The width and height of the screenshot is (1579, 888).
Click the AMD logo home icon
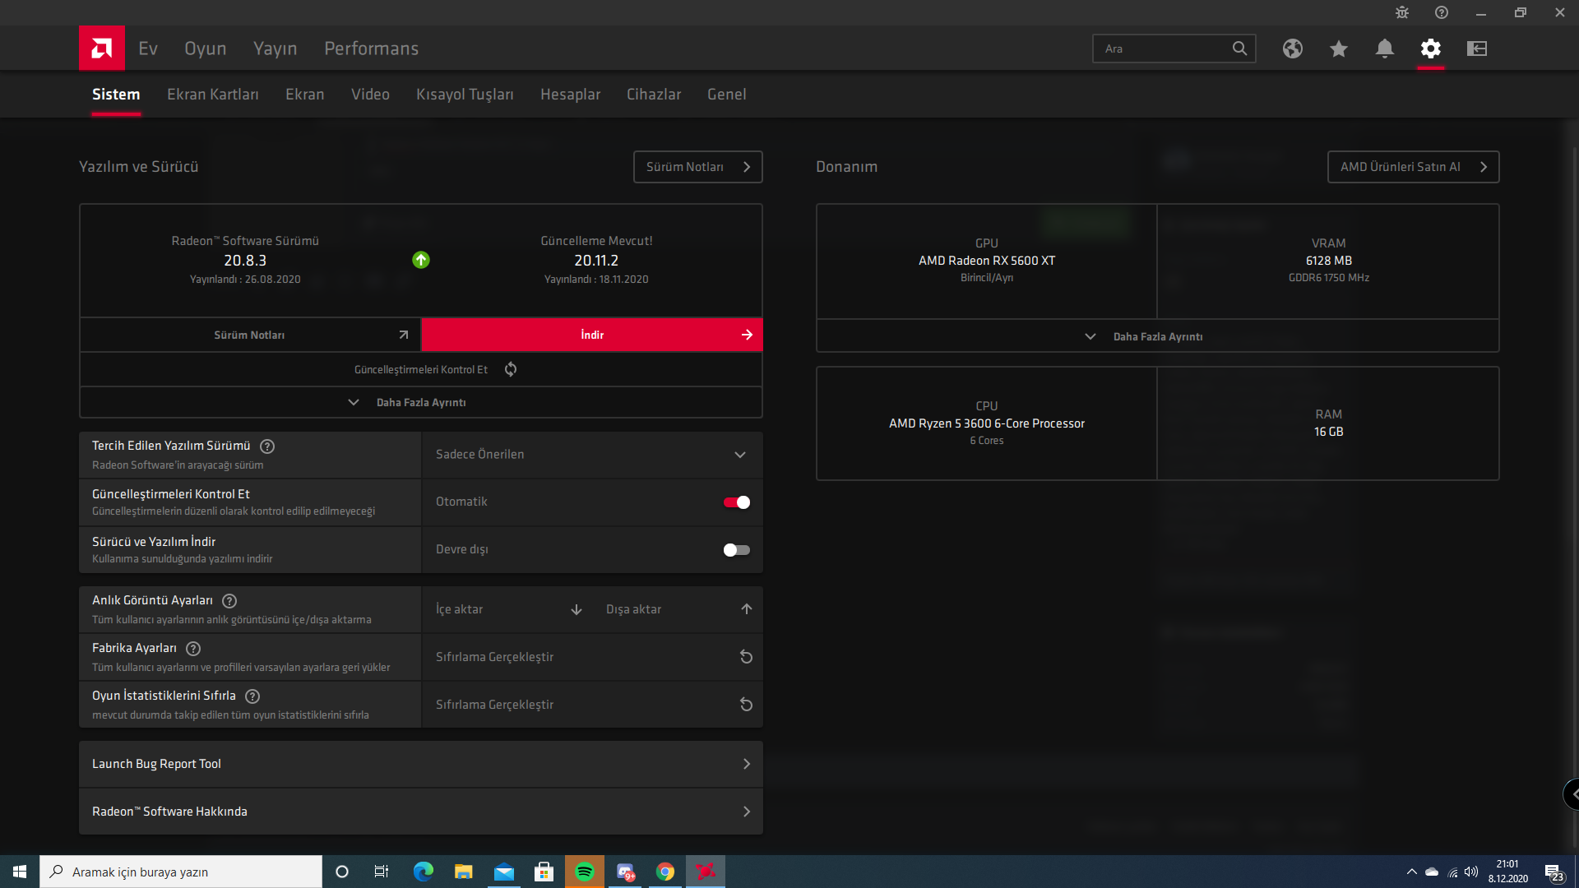[x=102, y=49]
